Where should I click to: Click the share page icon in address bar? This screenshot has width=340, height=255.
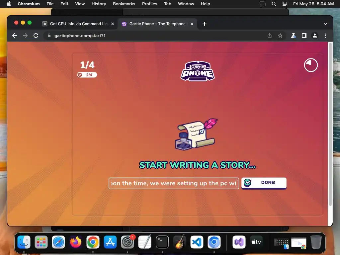click(x=270, y=36)
